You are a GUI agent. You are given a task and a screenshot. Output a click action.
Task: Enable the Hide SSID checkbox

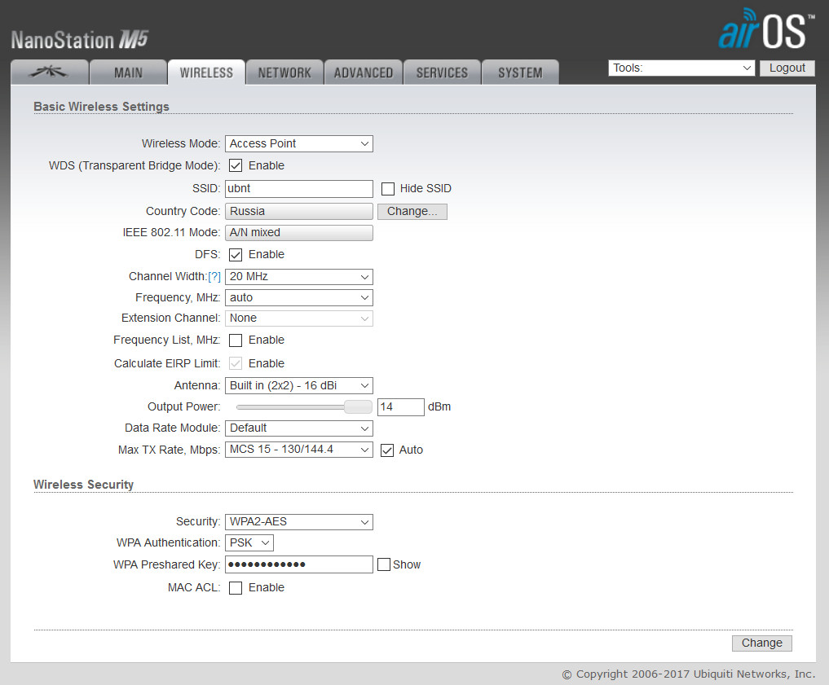click(x=387, y=188)
